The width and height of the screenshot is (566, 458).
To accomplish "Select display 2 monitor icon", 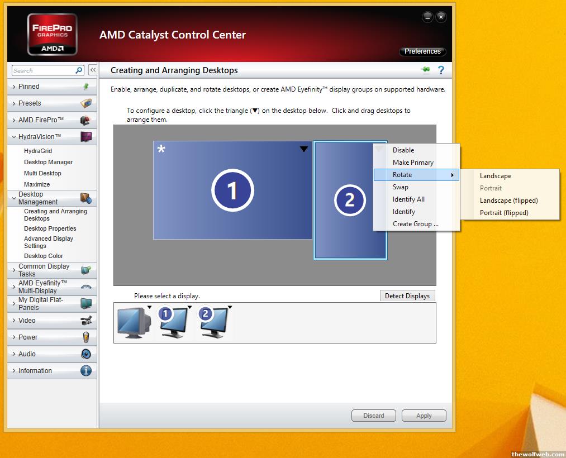I will pos(214,322).
